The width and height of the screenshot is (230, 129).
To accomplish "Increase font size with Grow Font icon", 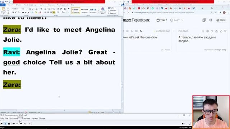I will [30, 9].
